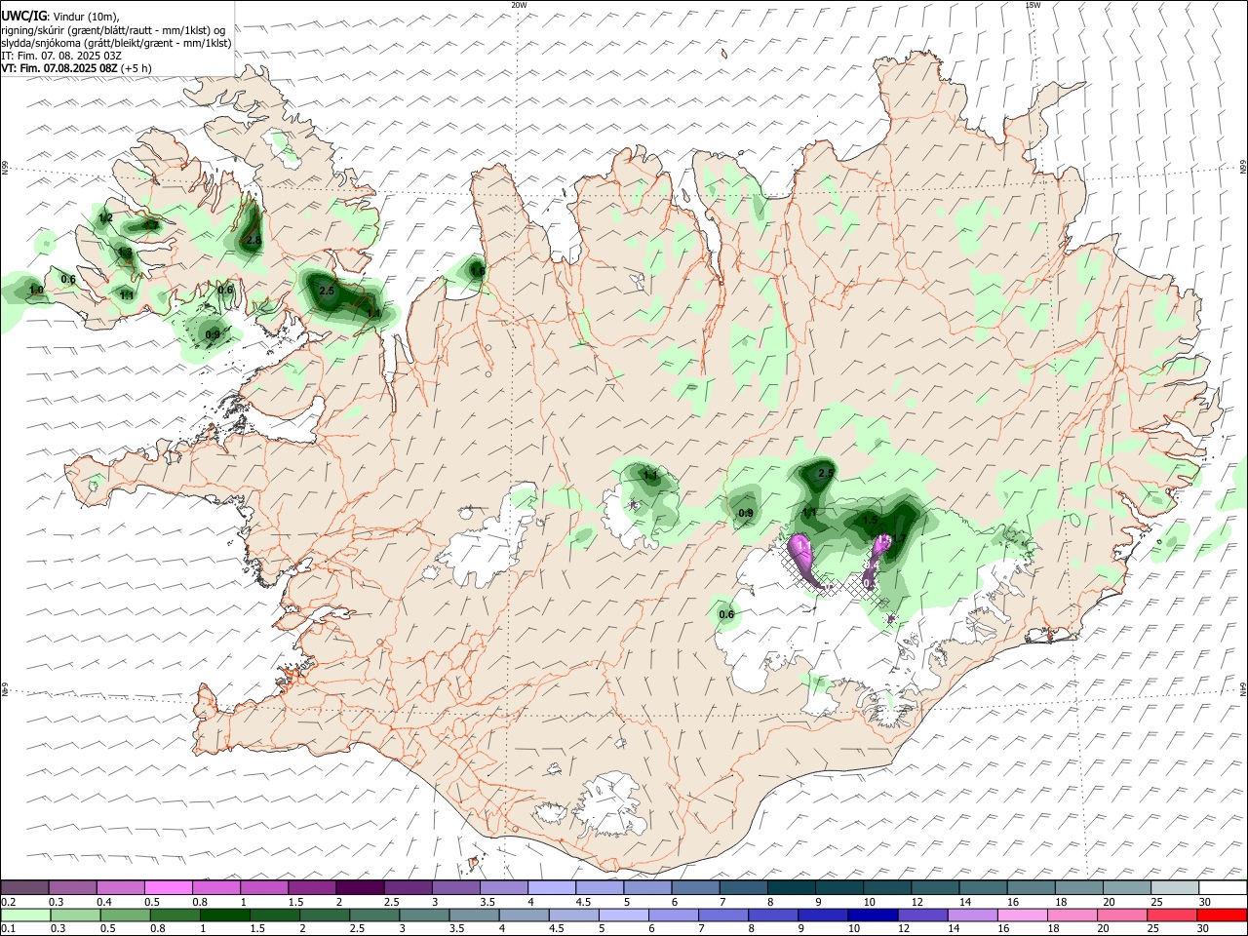Click the 'IT: Fim. 07. 08. 2025 03Z' line
Viewport: 1248px width, 936px height.
point(61,56)
